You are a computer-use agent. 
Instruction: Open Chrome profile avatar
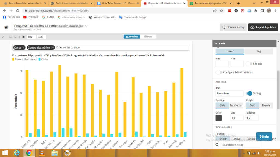coord(269,11)
